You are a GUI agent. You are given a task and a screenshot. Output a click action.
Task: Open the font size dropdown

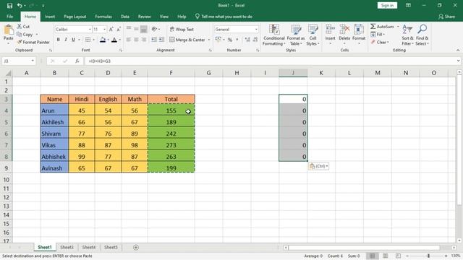tap(104, 30)
